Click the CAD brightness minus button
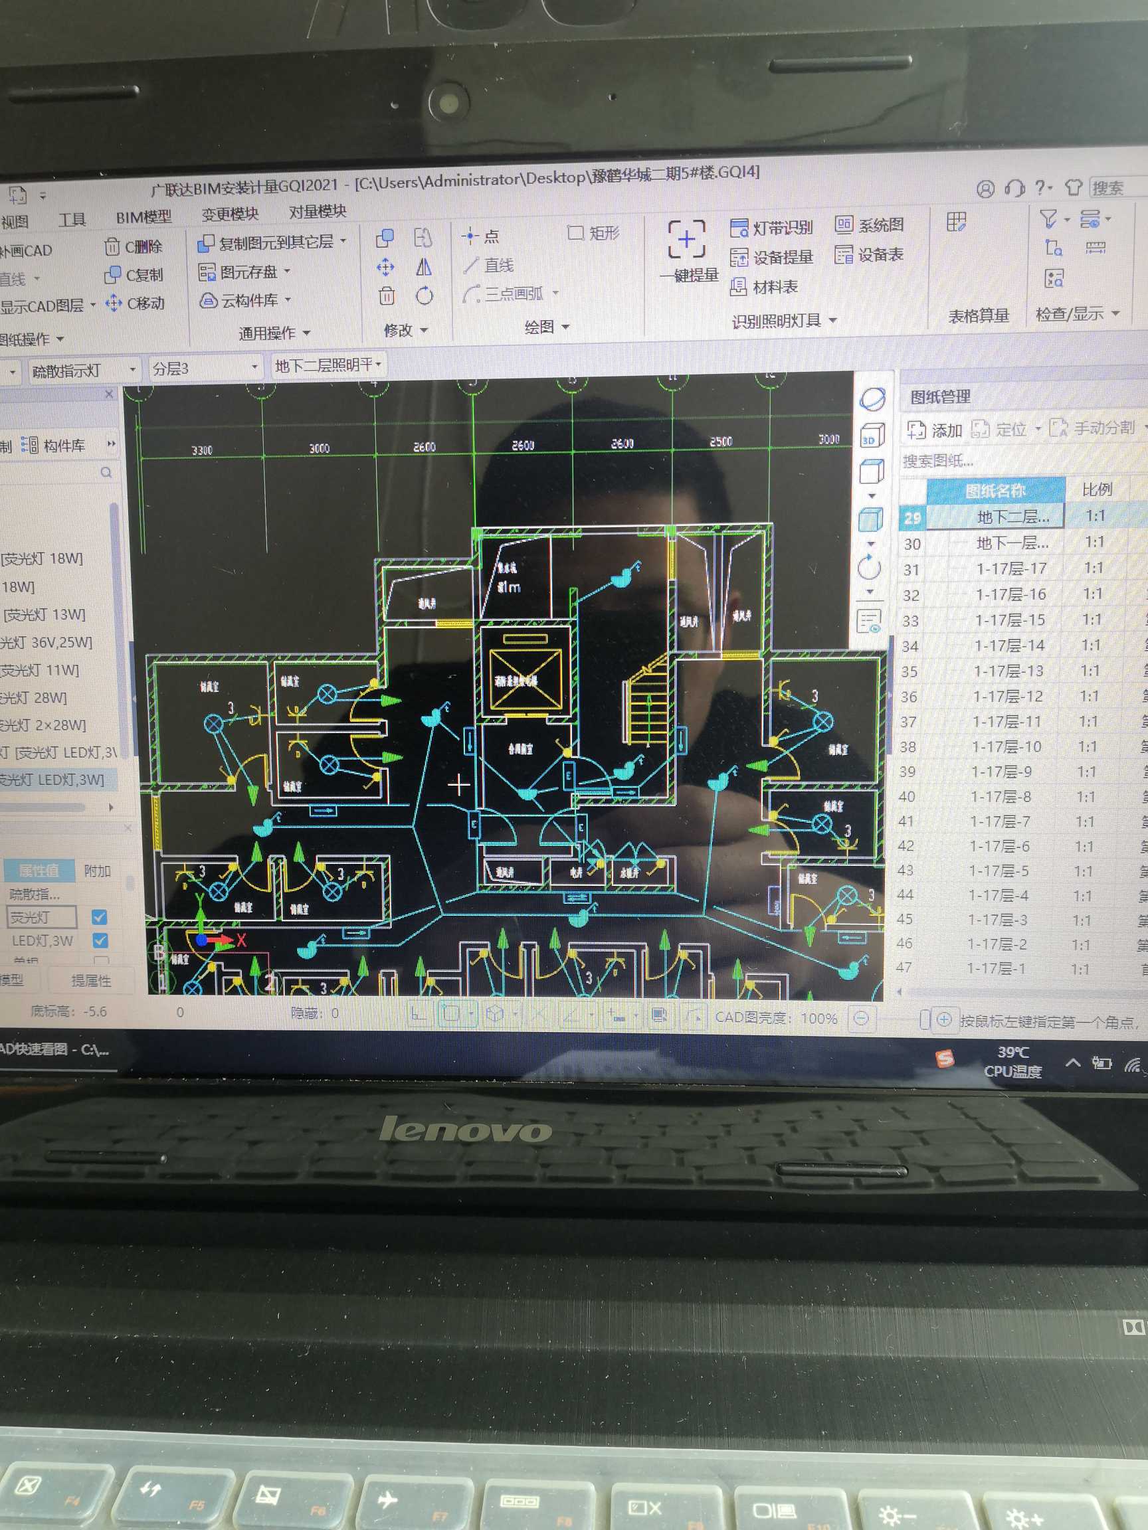Viewport: 1148px width, 1530px height. click(x=861, y=1018)
